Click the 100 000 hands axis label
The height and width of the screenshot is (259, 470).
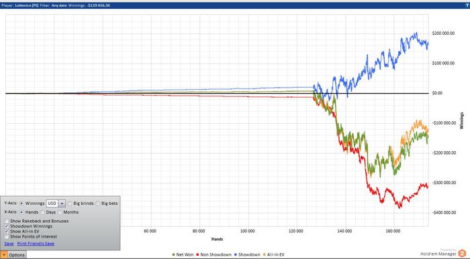tap(247, 231)
